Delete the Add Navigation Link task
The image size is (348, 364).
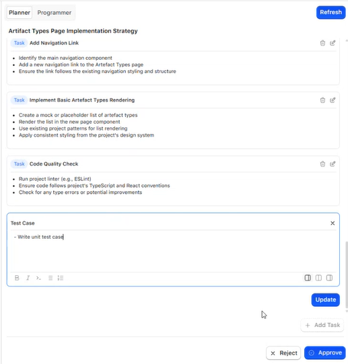[322, 43]
